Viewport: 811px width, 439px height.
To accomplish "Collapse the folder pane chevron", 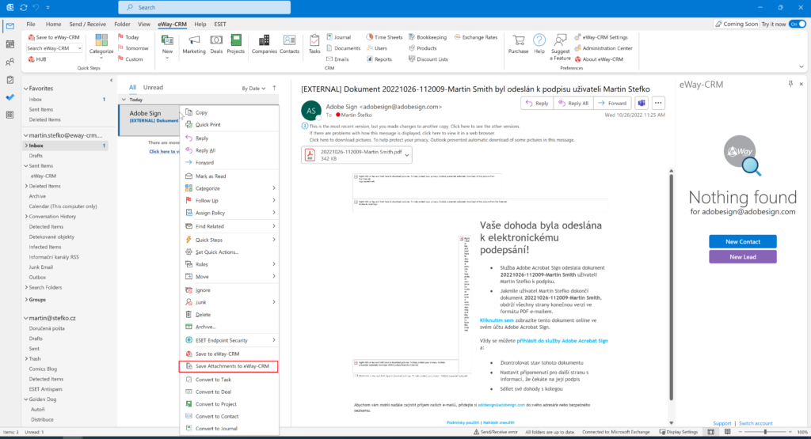I will [111, 80].
